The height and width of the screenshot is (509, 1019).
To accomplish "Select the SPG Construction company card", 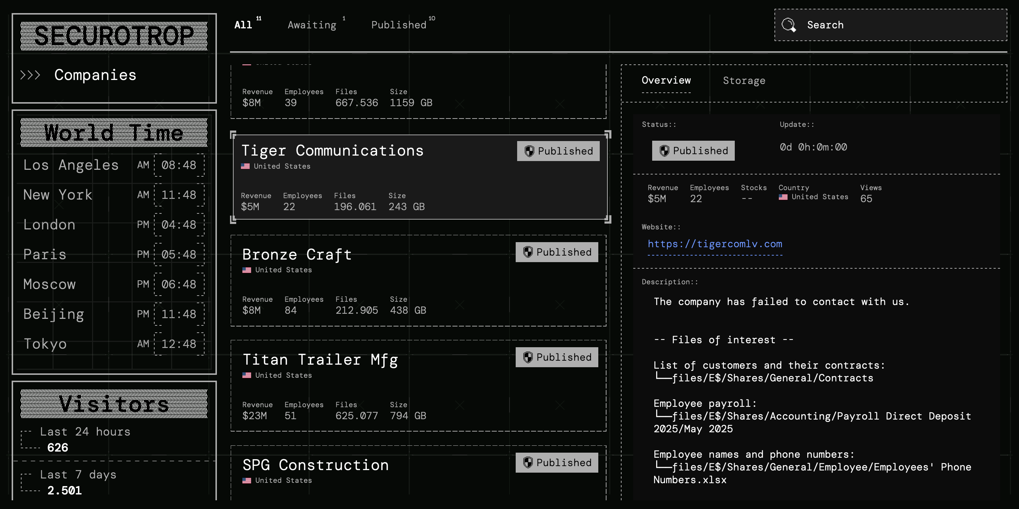I will (419, 473).
